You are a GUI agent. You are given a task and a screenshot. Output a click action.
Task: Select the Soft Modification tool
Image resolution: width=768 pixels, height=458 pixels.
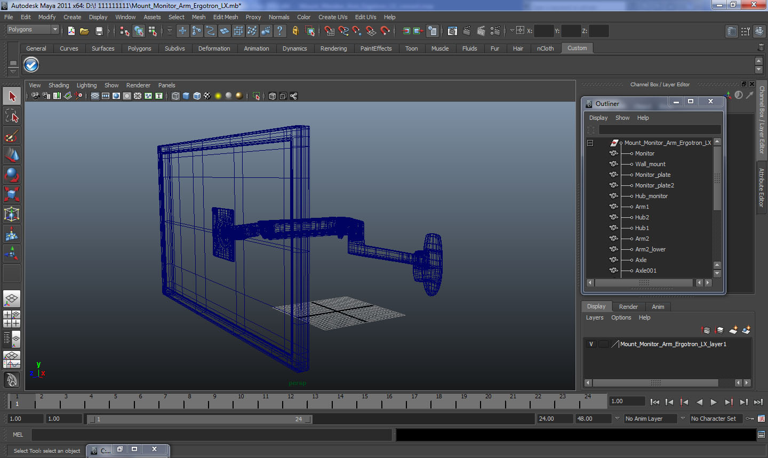(x=12, y=234)
